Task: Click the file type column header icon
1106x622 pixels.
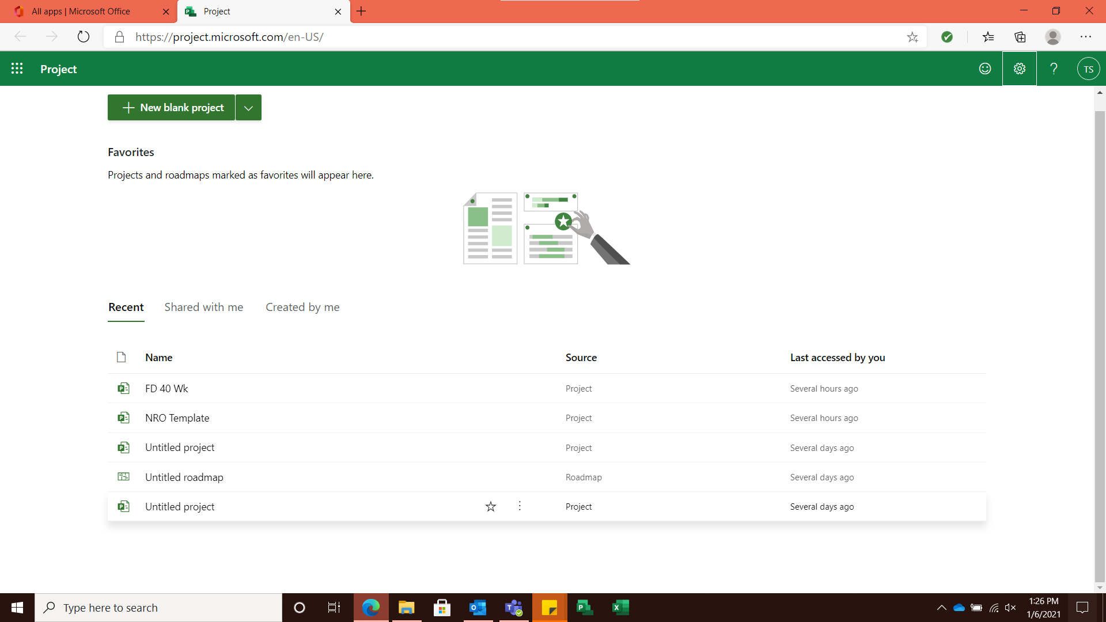Action: (121, 357)
